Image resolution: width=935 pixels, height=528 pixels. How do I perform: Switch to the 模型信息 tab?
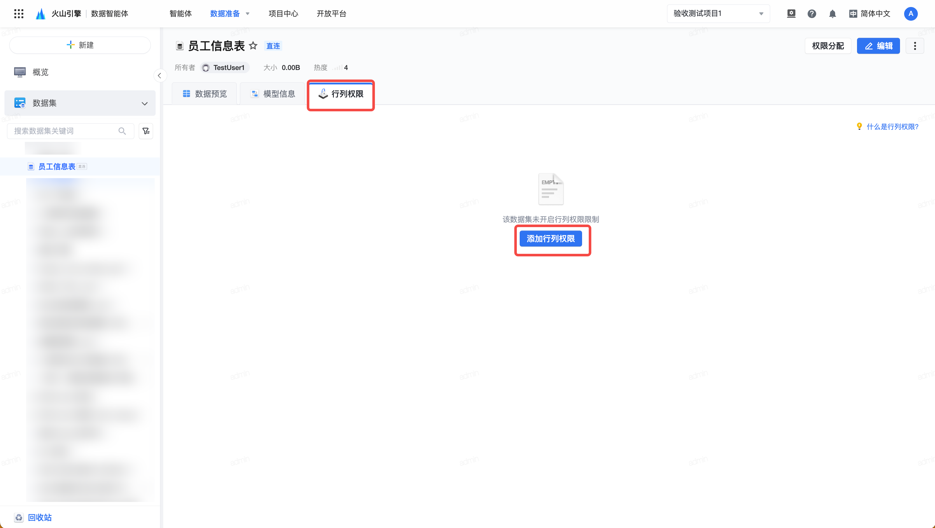coord(273,94)
